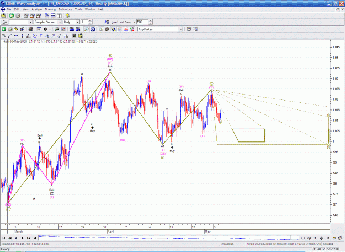Open the Analyze menu
The height and width of the screenshot is (252, 345).
[37, 9]
